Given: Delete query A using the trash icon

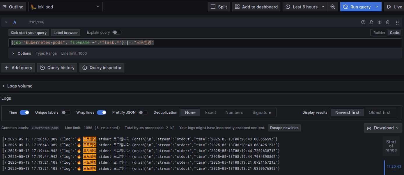Looking at the screenshot, I should click(388, 22).
